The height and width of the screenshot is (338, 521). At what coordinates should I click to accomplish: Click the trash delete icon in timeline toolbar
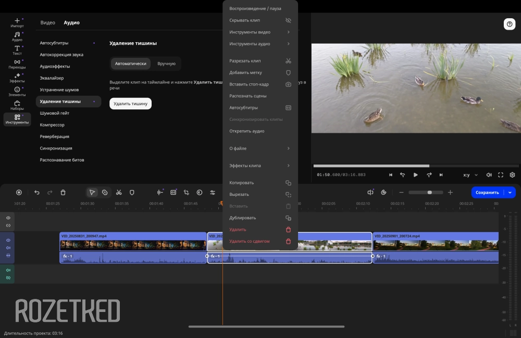pyautogui.click(x=63, y=192)
